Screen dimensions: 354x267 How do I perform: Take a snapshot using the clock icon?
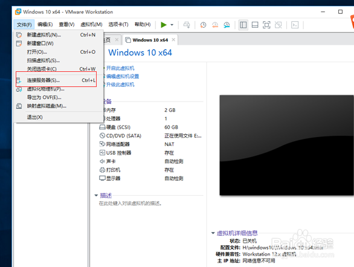click(203, 25)
